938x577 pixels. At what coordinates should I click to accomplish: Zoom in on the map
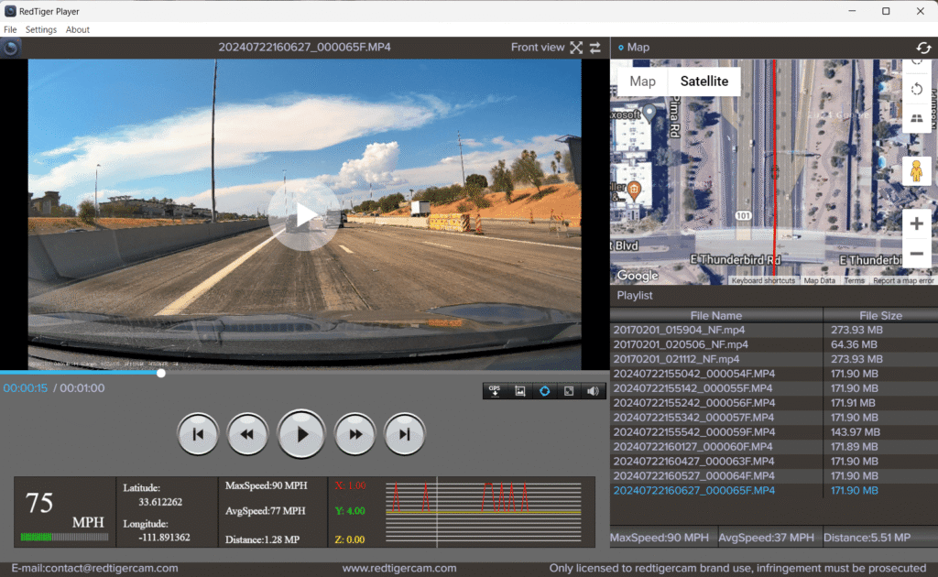(x=918, y=223)
